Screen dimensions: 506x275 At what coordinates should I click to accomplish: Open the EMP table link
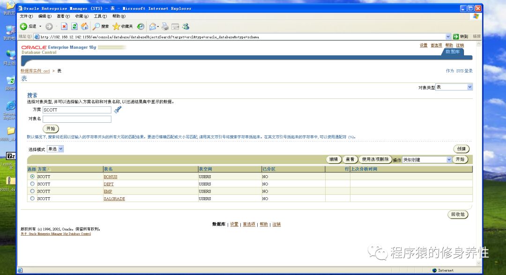(x=108, y=191)
